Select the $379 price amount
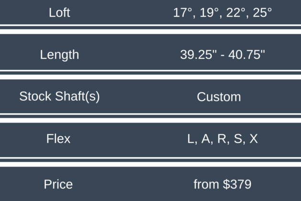 click(x=237, y=184)
